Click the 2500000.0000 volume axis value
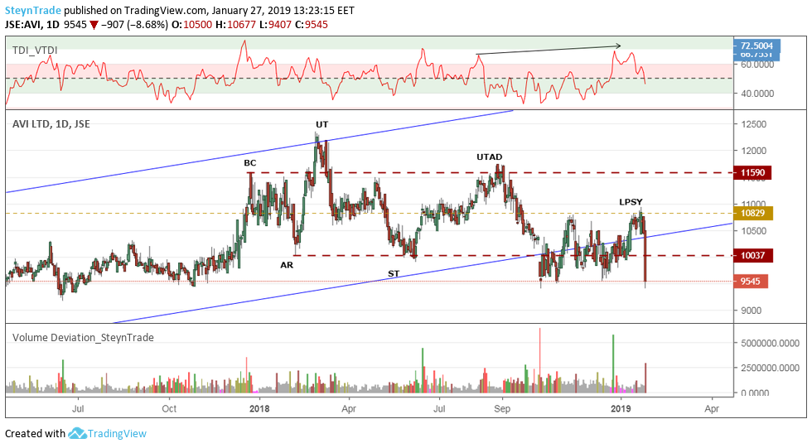812x448 pixels. [x=770, y=368]
